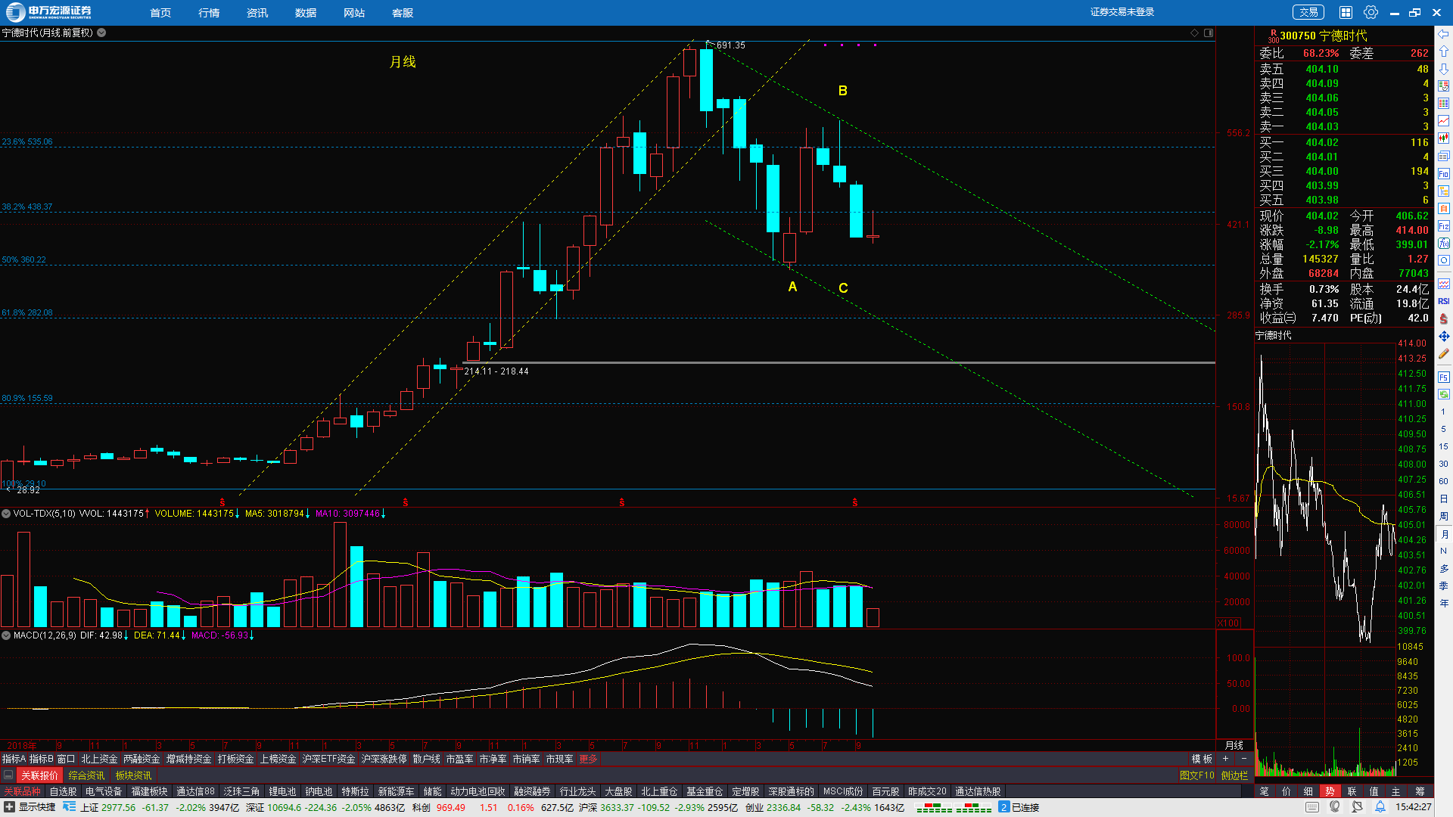Open the tree structure sidebar icon
Image resolution: width=1453 pixels, height=817 pixels.
click(x=1443, y=191)
